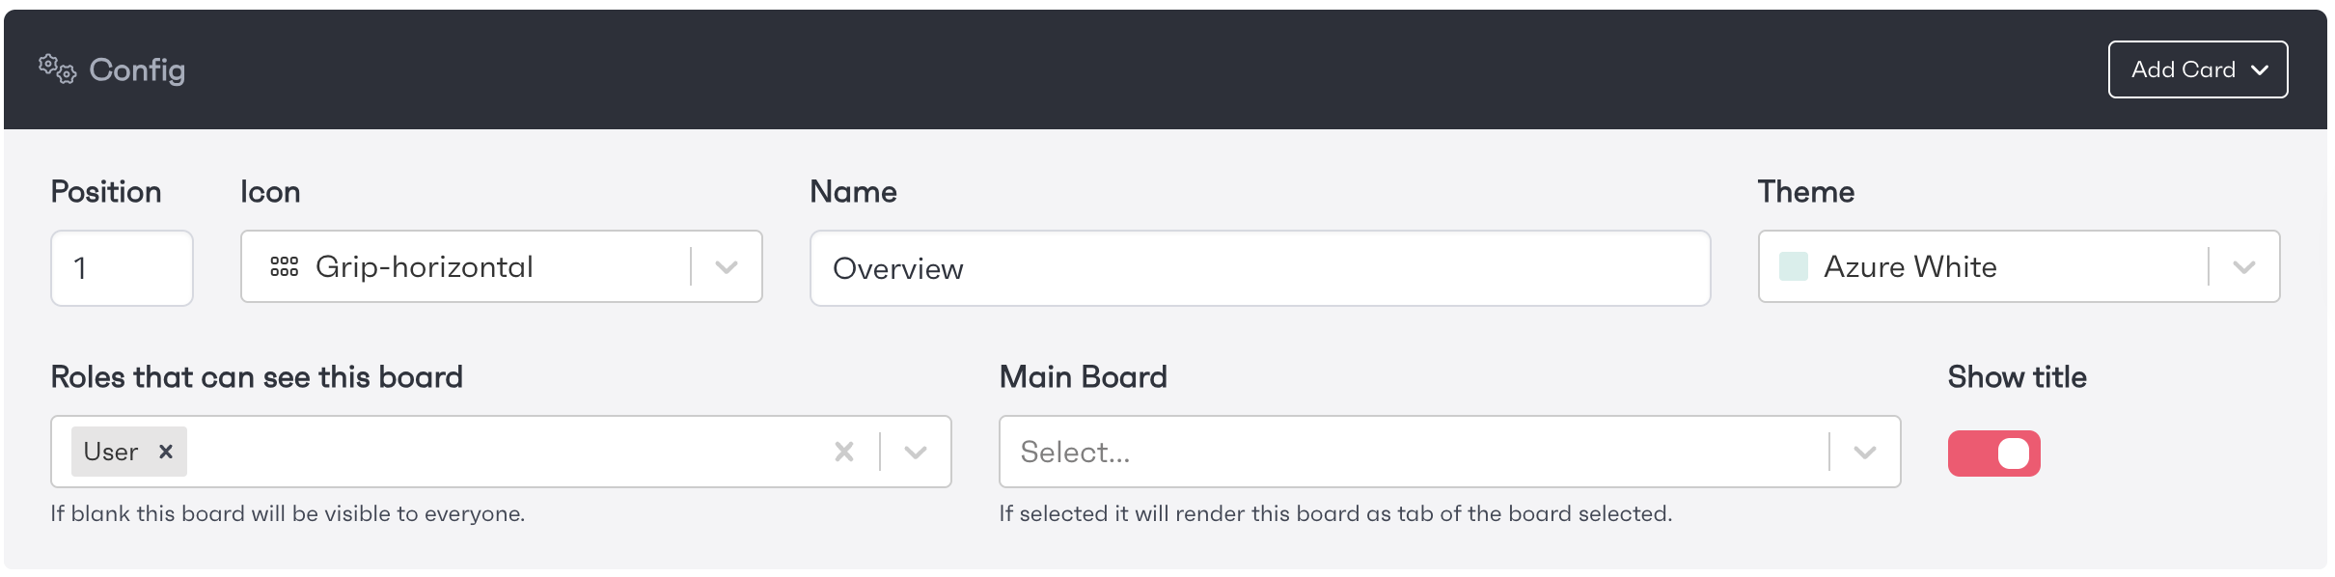Image resolution: width=2335 pixels, height=577 pixels.
Task: Click the Config header title
Action: point(137,69)
